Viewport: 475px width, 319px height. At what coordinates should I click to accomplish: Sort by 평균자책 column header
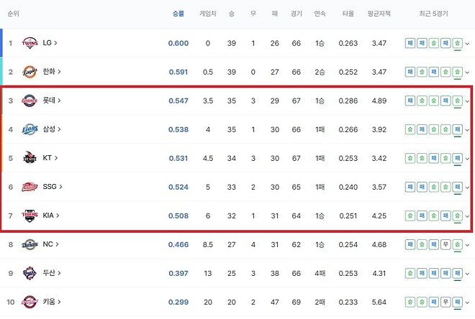pos(379,14)
